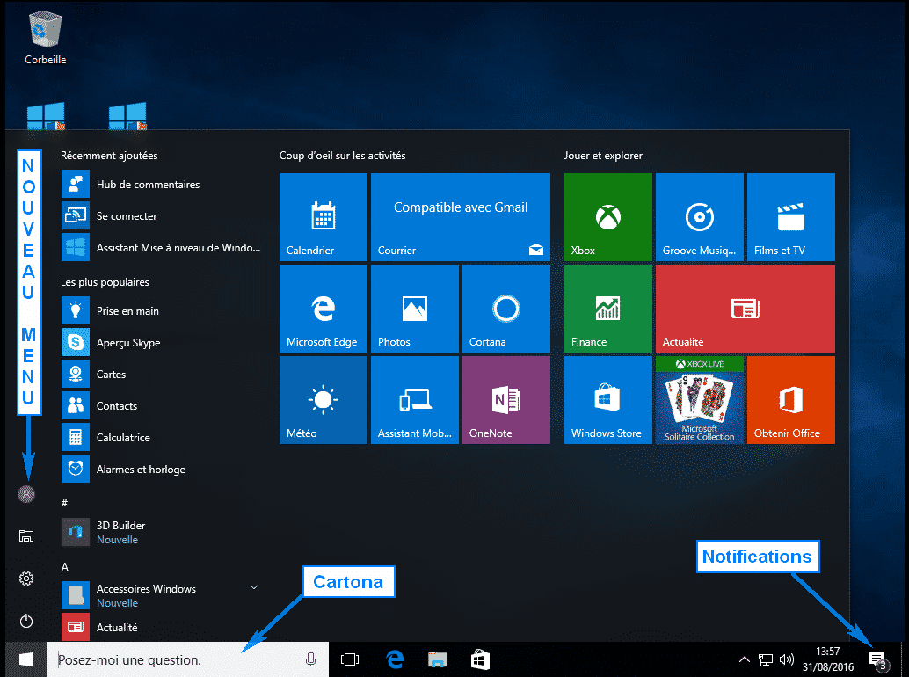Open Calculatrice from most popular list
Screen dimensions: 909x677
[123, 438]
